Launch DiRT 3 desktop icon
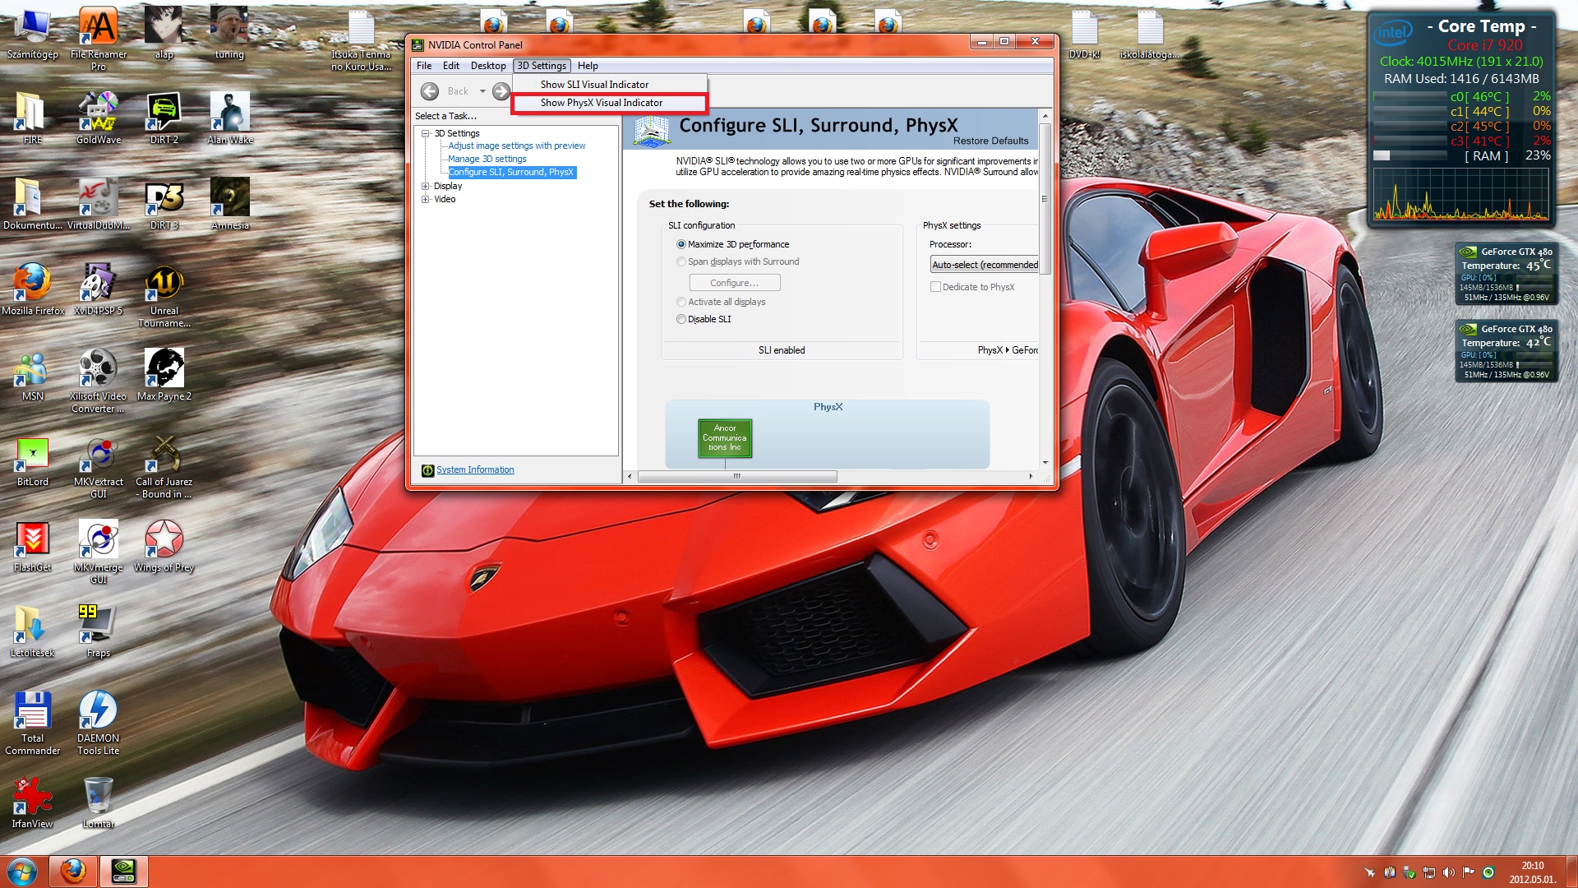Screen dimensions: 1578x888 tap(164, 203)
